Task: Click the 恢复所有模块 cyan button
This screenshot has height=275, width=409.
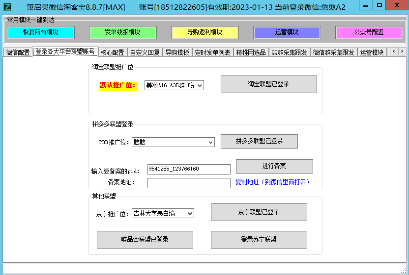Action: pos(41,32)
